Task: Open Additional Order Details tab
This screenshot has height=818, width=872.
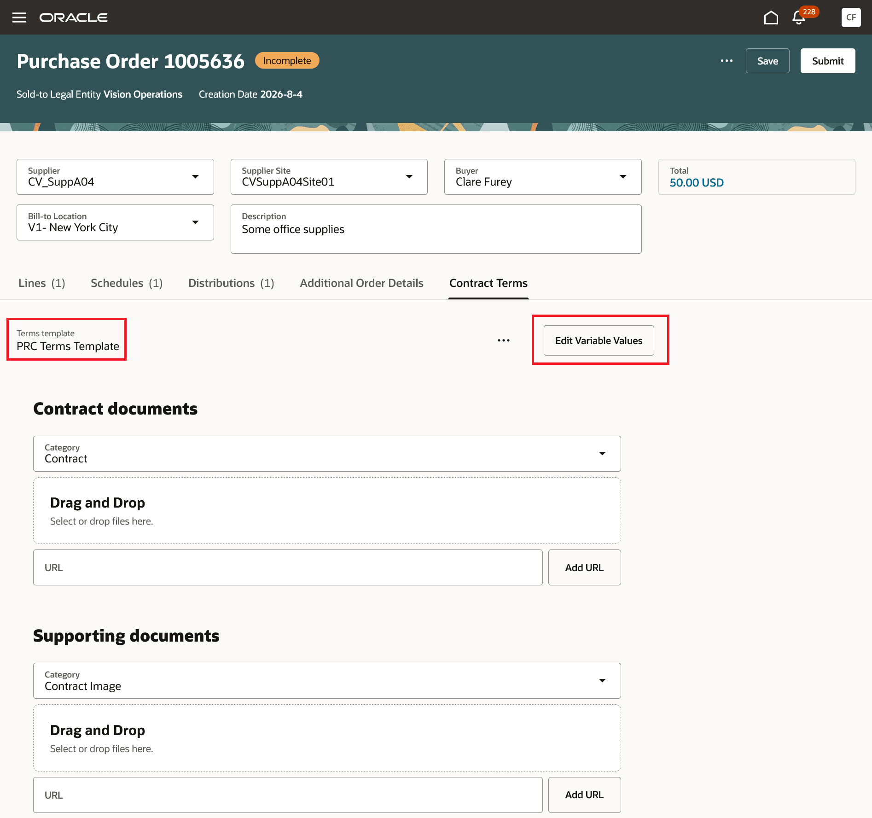Action: (362, 283)
